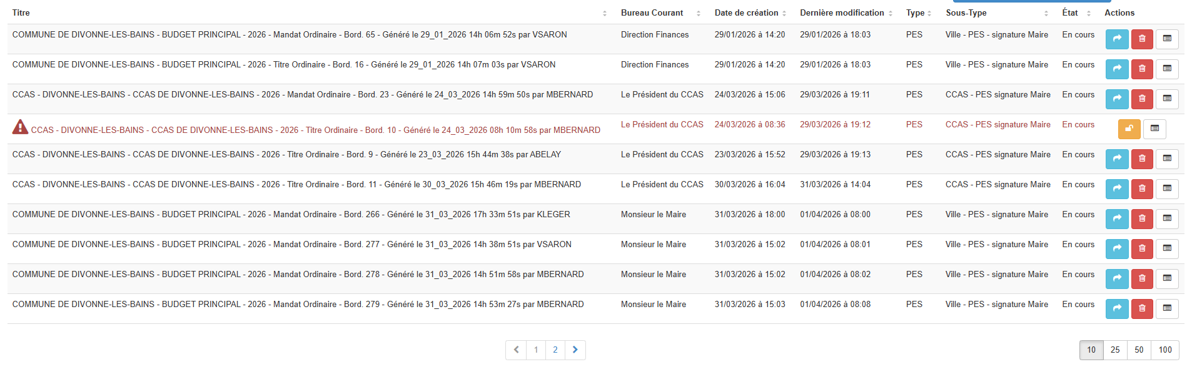Screen dimensions: 1192x382
Task: Click blue forward arrow for Bord. 65 row
Action: click(1117, 39)
